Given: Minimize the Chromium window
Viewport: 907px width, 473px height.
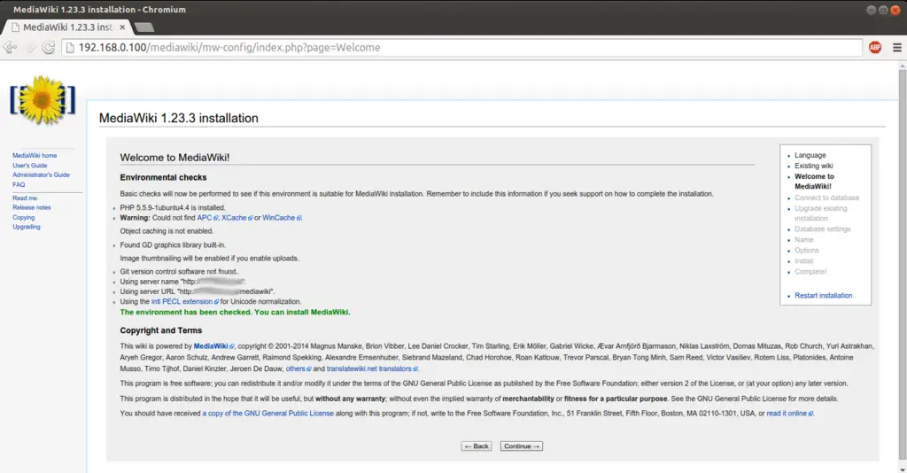Looking at the screenshot, I should pos(871,10).
